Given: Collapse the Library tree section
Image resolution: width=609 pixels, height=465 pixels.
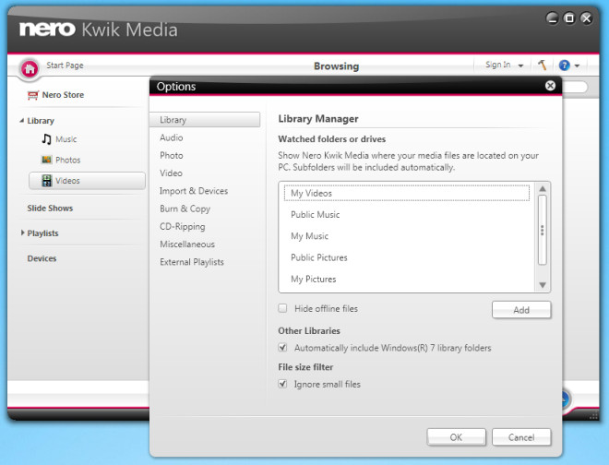Looking at the screenshot, I should coord(22,121).
